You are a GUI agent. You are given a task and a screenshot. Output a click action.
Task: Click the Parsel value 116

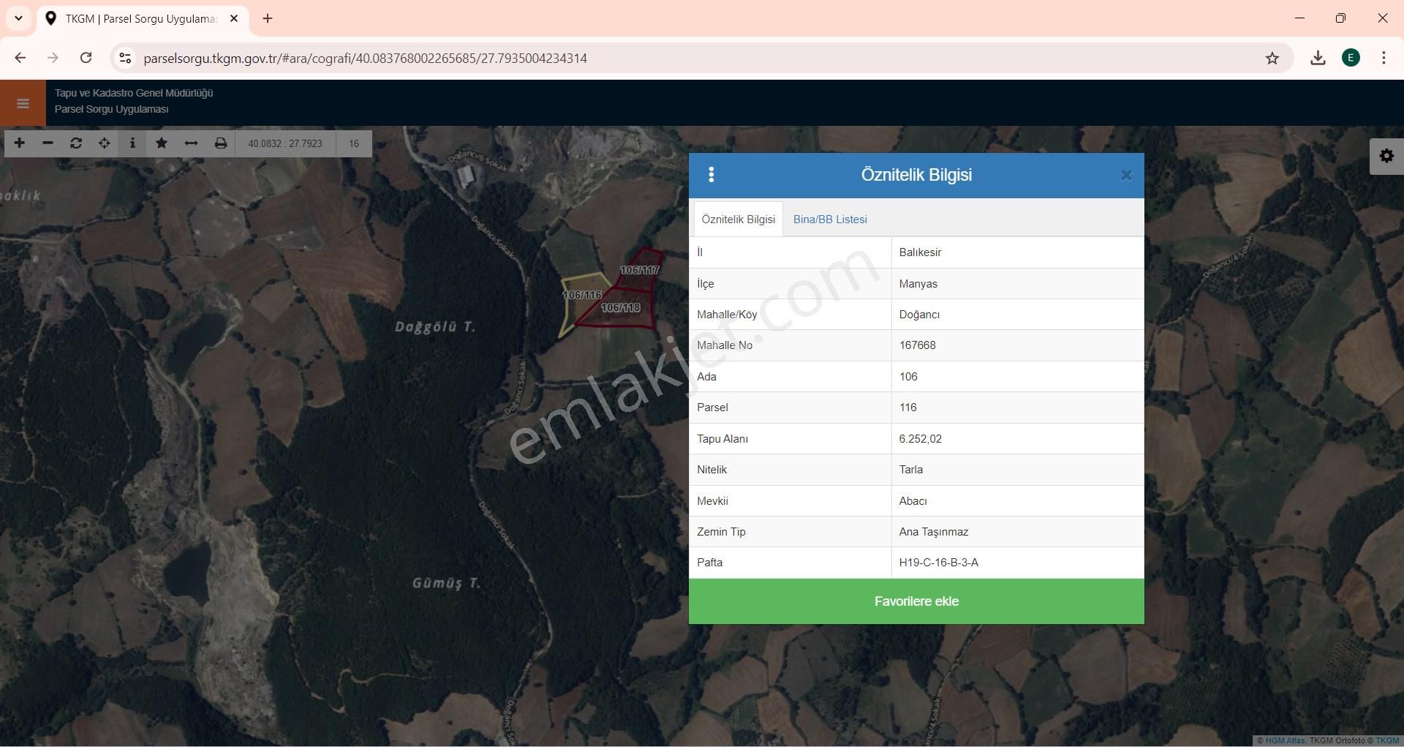[907, 408]
